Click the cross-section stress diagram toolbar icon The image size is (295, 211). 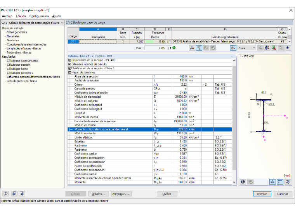point(192,48)
